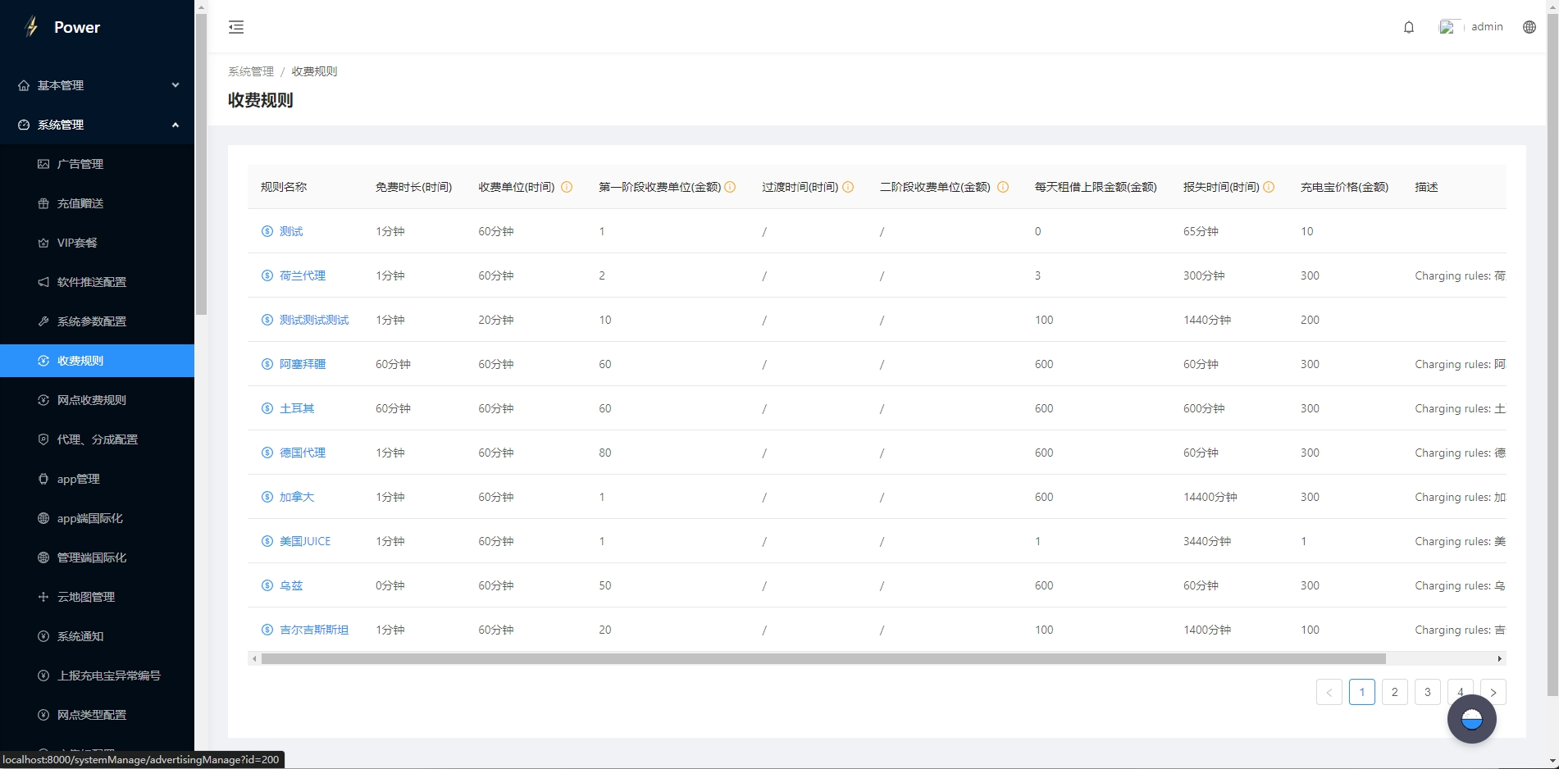
Task: Open 系统通知 menu item
Action: [x=97, y=636]
